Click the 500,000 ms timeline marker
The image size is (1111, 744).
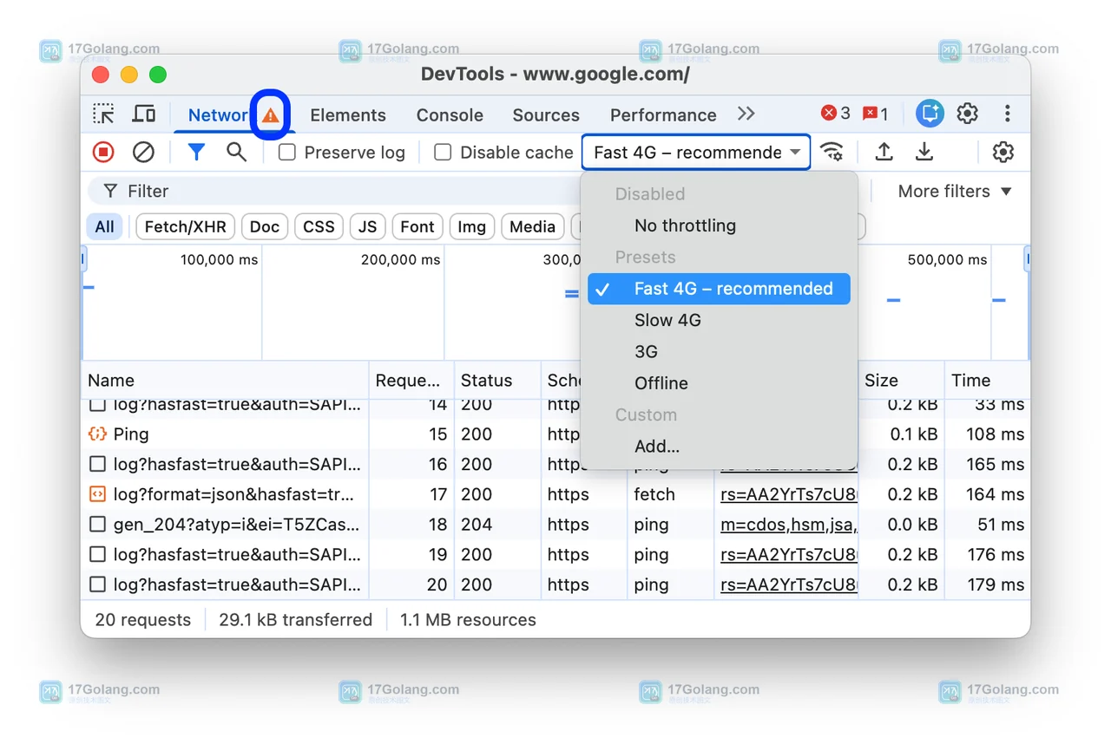tap(947, 260)
